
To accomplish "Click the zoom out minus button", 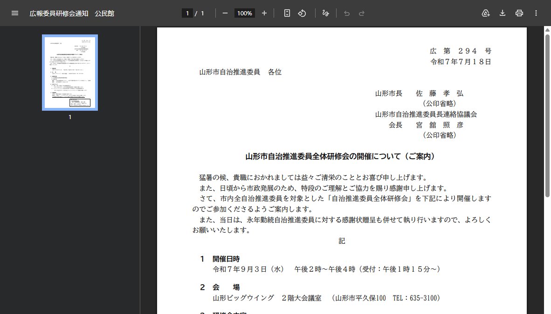I will pos(225,13).
